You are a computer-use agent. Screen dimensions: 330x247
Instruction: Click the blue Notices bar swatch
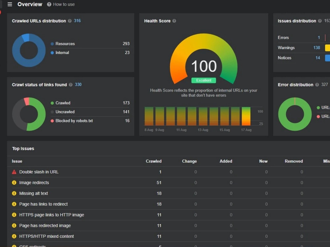tap(327, 58)
